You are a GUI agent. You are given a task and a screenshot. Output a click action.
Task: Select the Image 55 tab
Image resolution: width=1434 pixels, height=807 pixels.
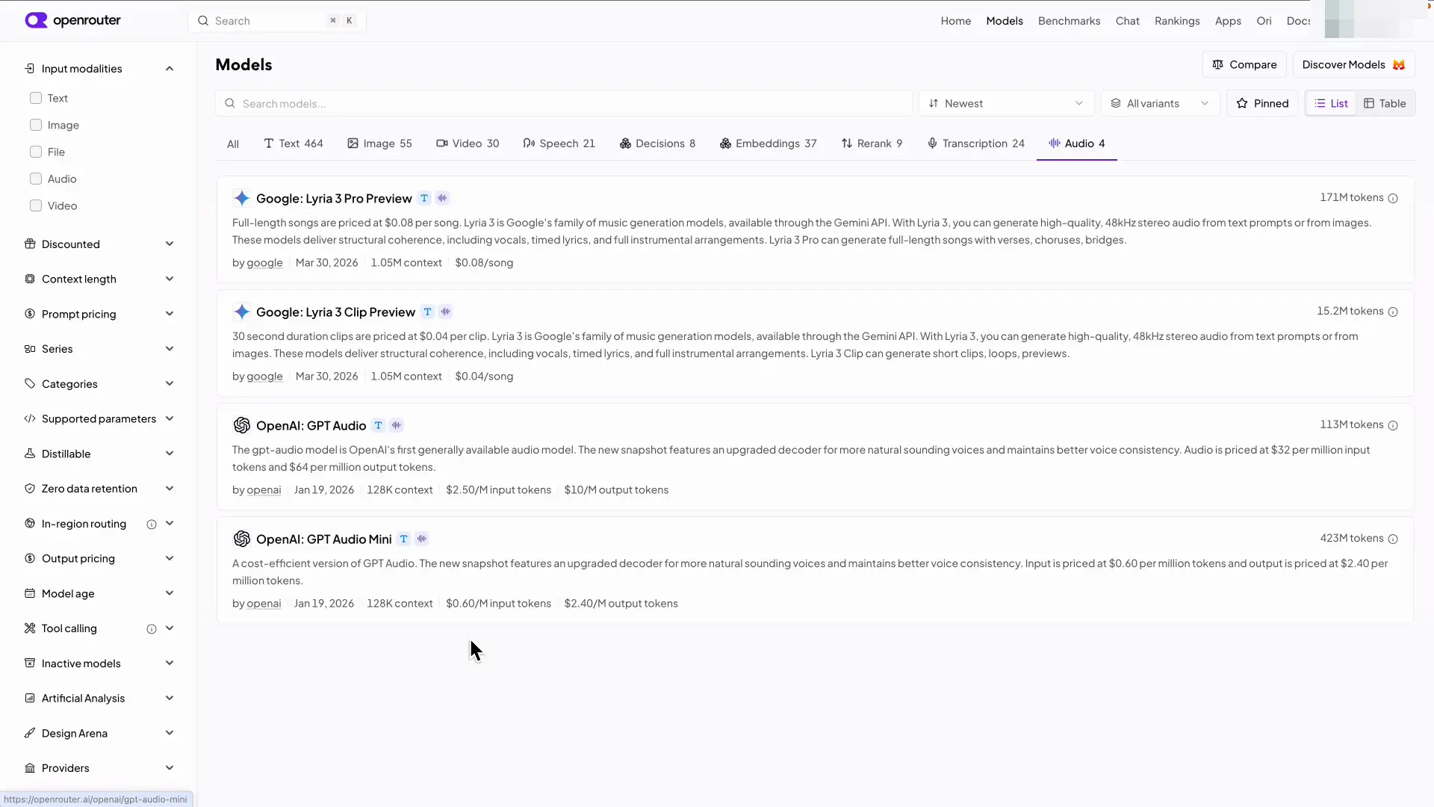click(x=379, y=143)
